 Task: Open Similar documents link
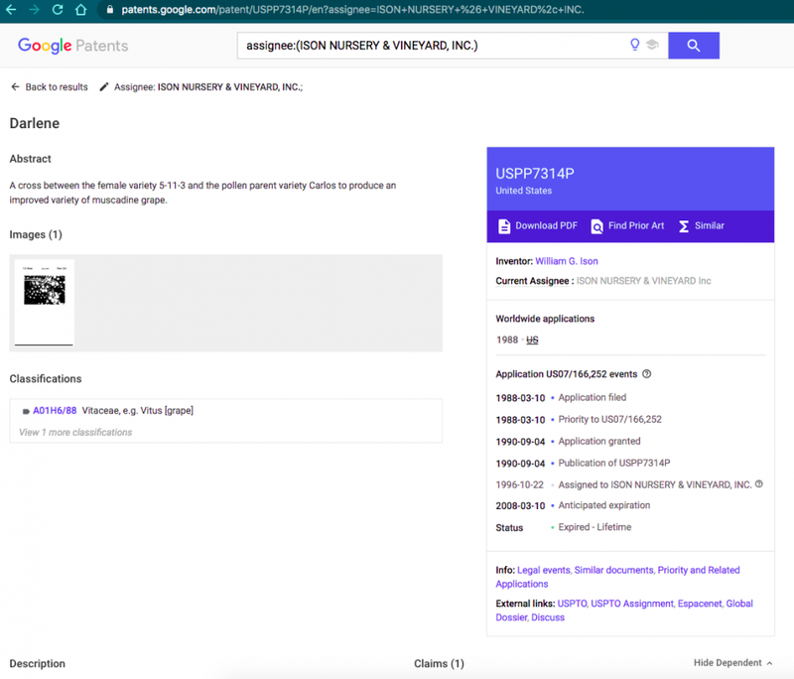tap(613, 570)
